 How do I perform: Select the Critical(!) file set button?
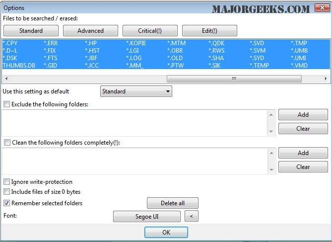pos(150,31)
